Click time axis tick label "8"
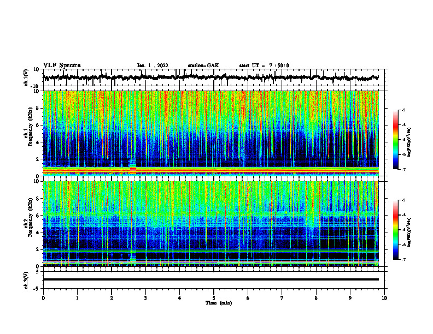The height and width of the screenshot is (334, 433). click(316, 298)
